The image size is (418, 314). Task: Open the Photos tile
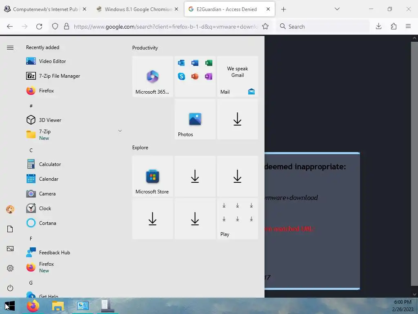click(x=195, y=119)
